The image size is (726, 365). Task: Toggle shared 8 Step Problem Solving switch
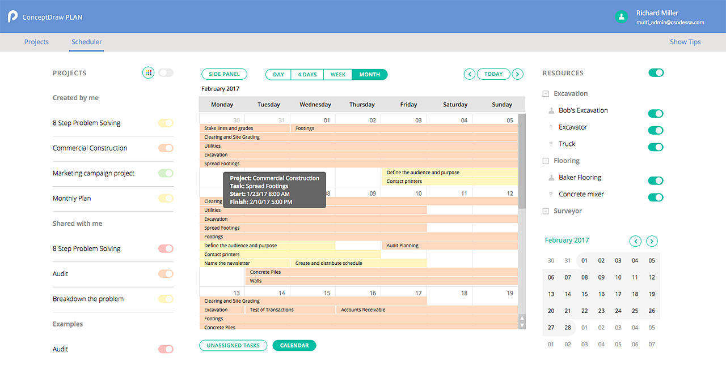point(166,248)
